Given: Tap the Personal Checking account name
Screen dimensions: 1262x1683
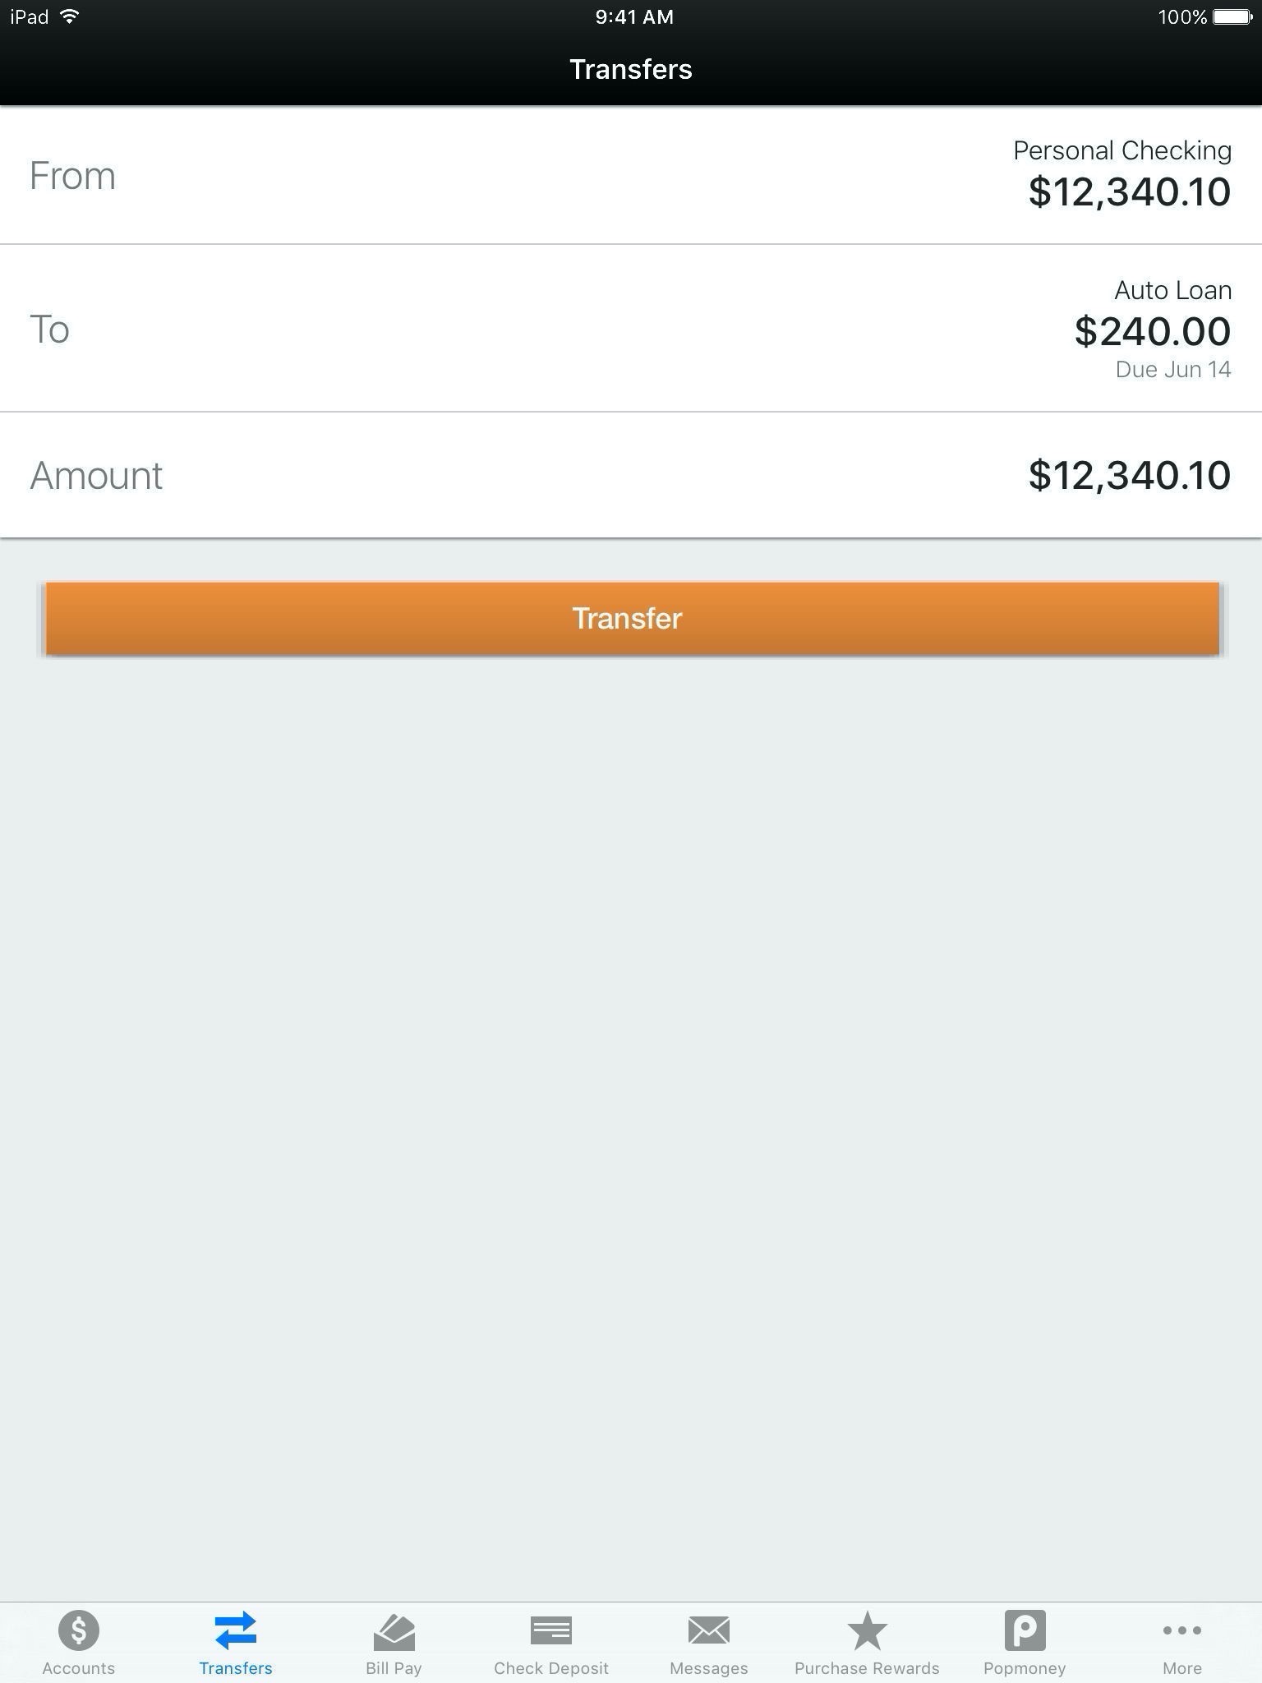Looking at the screenshot, I should (1122, 150).
